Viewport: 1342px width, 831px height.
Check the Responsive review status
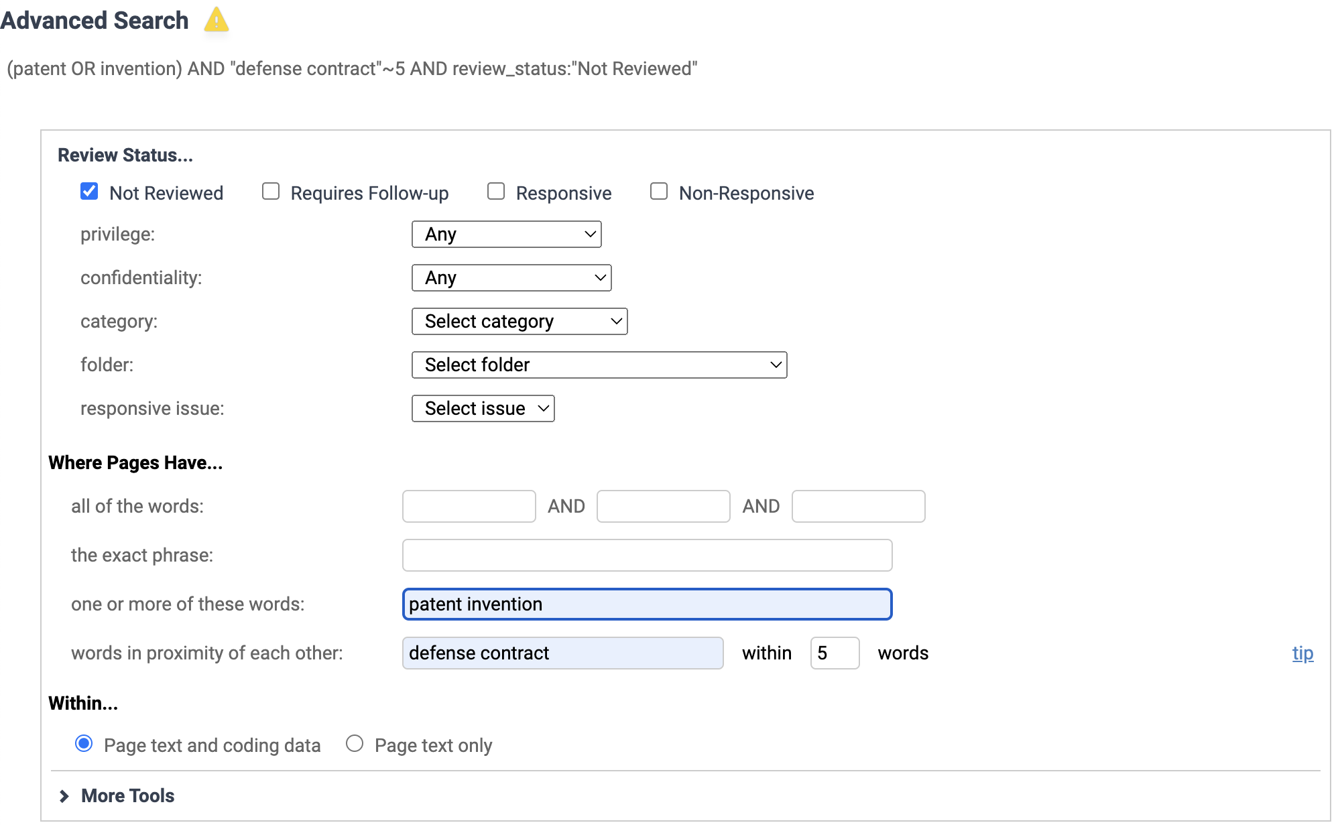495,192
